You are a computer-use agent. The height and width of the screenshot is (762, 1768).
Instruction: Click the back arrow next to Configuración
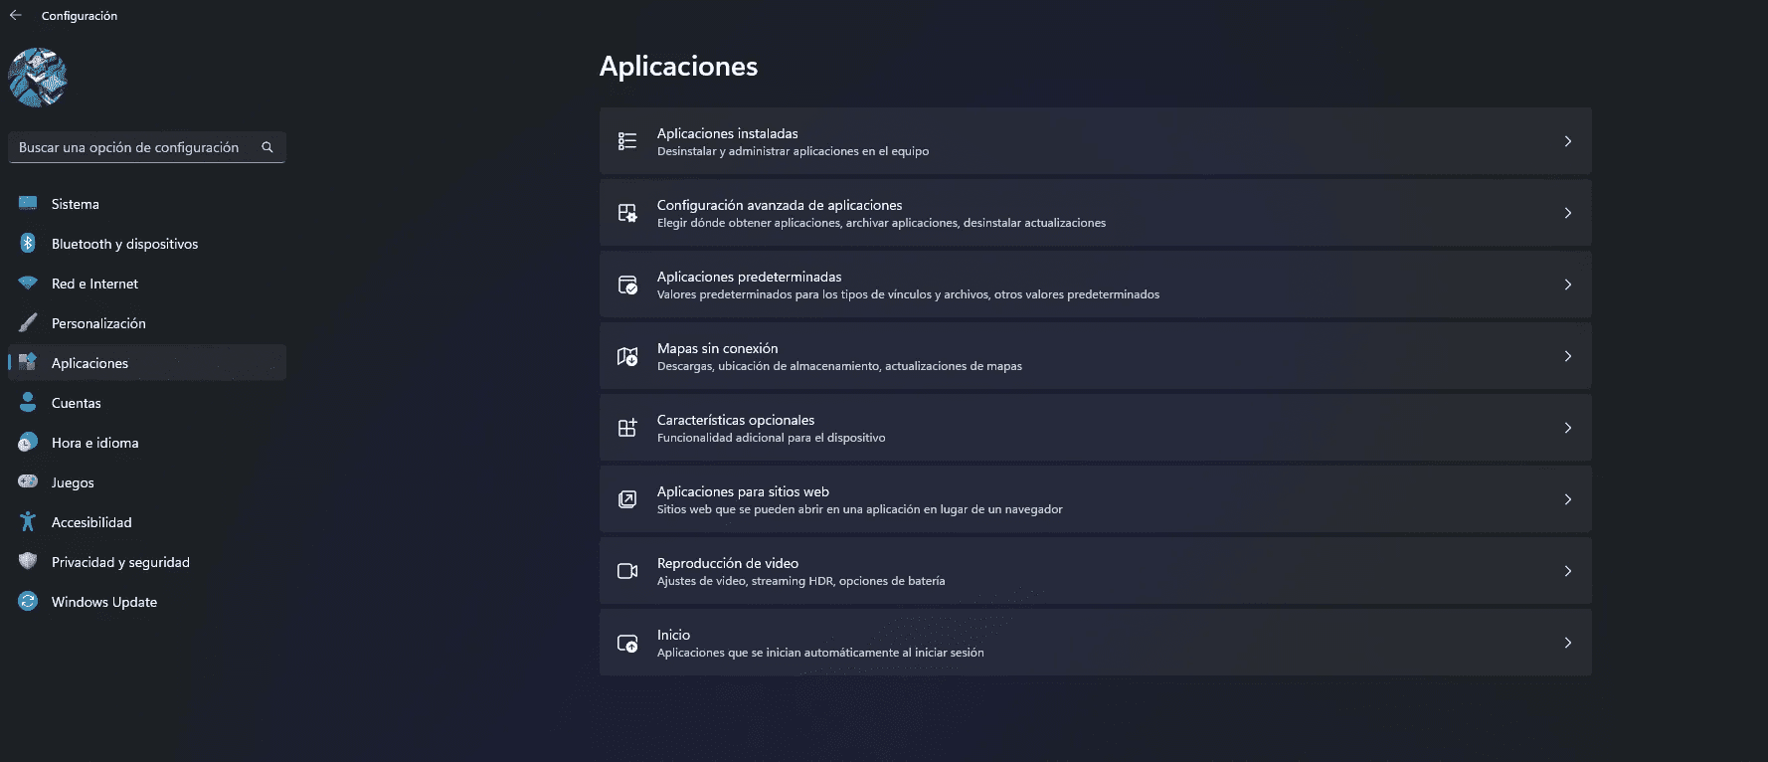15,15
